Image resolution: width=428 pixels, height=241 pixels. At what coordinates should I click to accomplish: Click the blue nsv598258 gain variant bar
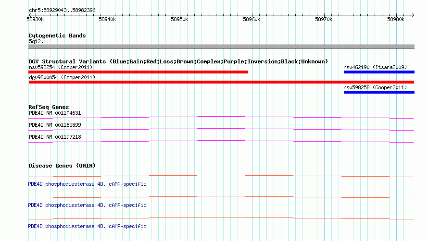(x=379, y=92)
